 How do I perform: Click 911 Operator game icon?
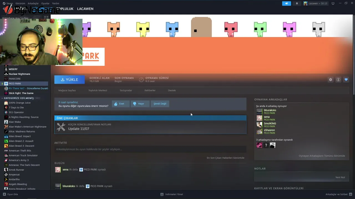click(x=6, y=112)
